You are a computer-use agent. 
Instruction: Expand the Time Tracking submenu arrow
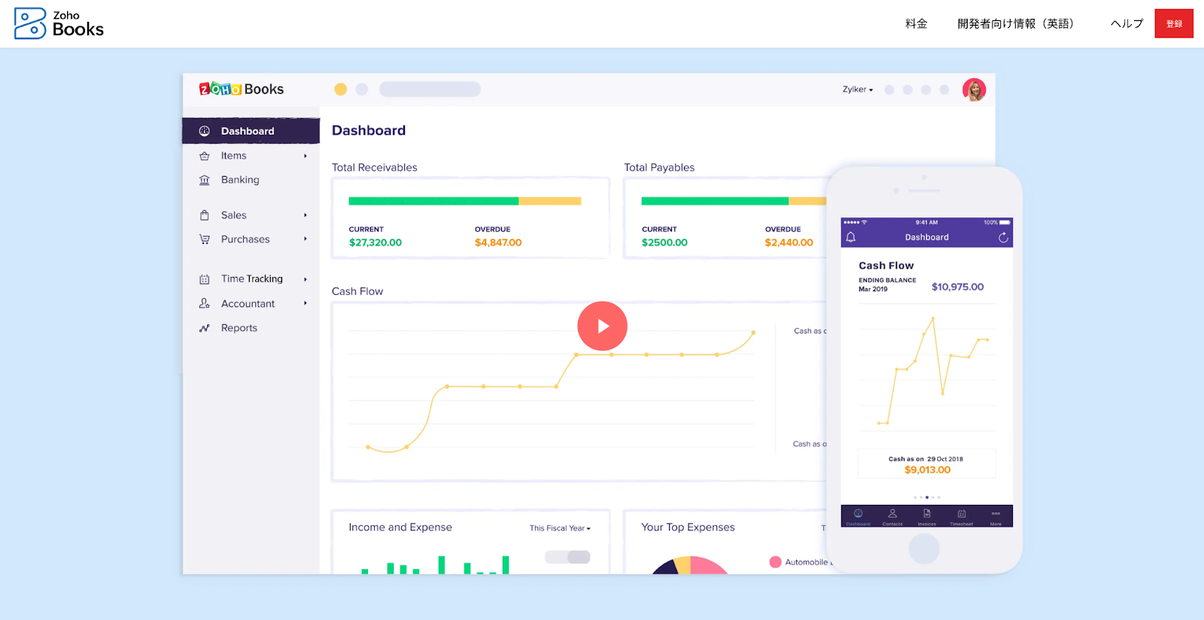tap(306, 279)
